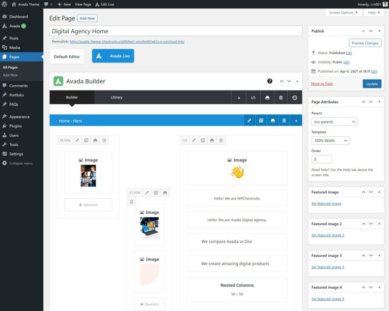Clone the 28.50% column
The width and height of the screenshot is (389, 311).
pos(86,140)
